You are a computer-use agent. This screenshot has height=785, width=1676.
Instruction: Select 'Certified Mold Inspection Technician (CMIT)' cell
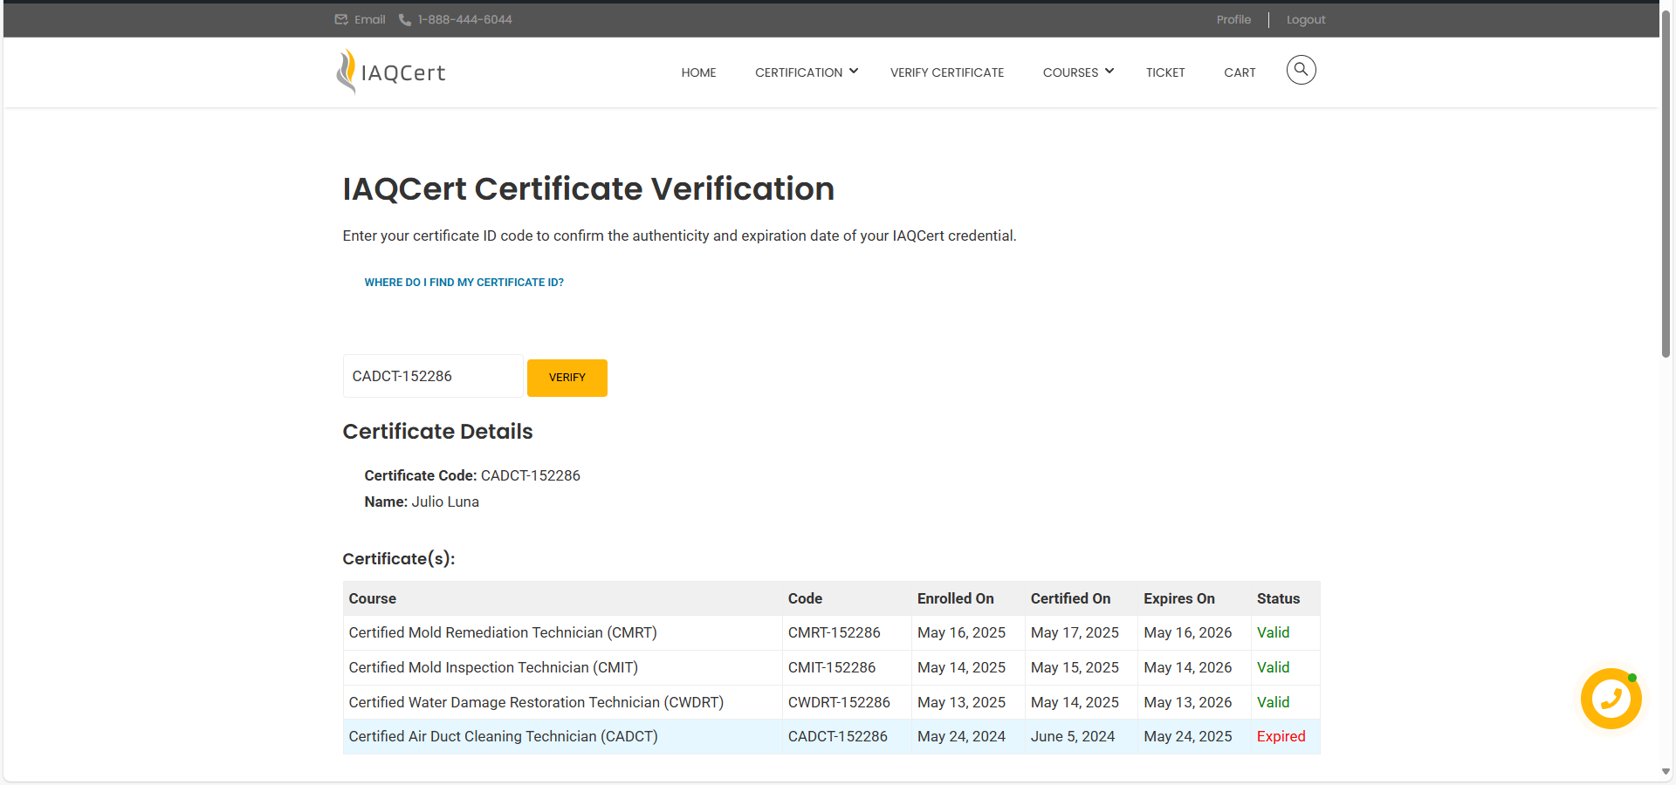(562, 667)
